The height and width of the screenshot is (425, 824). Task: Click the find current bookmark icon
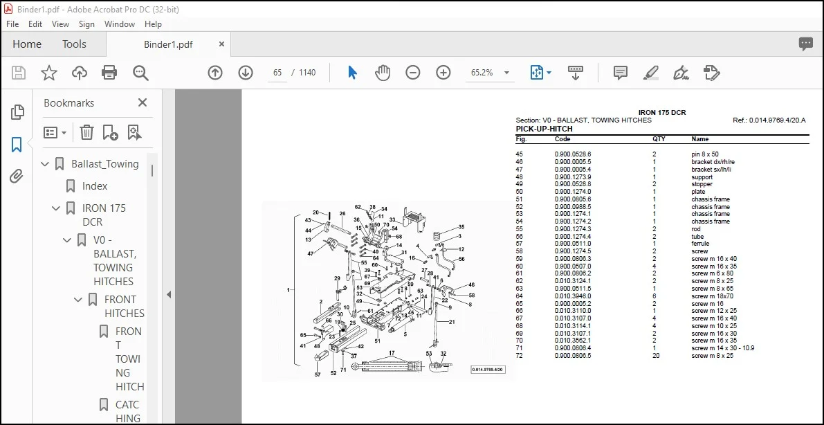134,132
